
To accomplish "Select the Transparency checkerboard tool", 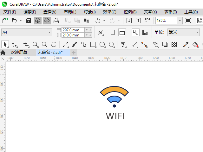I will (174, 45).
